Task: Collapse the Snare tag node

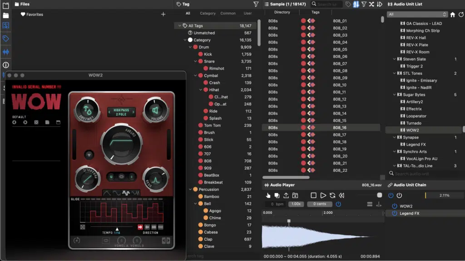Action: (x=195, y=61)
